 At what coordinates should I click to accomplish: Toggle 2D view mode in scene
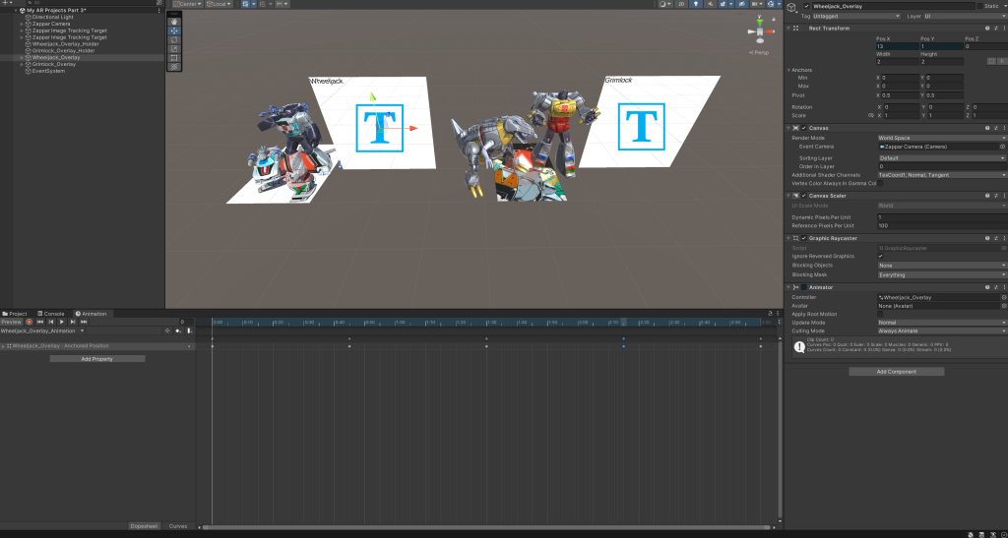681,4
